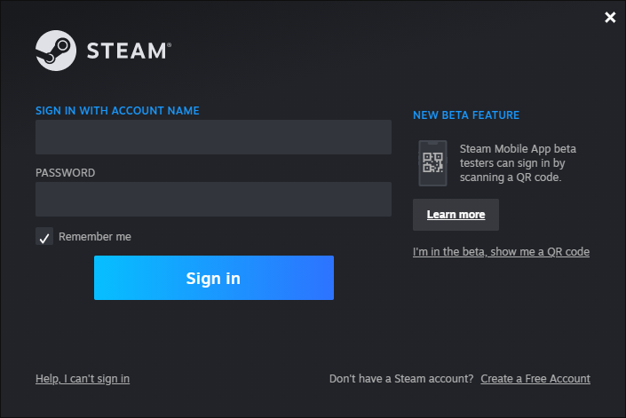Click the PASSWORD label
This screenshot has width=626, height=418.
[66, 173]
